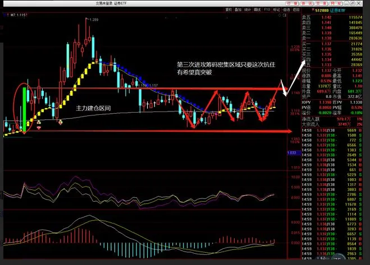Click the MACD indicator sub-panel

[145, 234]
